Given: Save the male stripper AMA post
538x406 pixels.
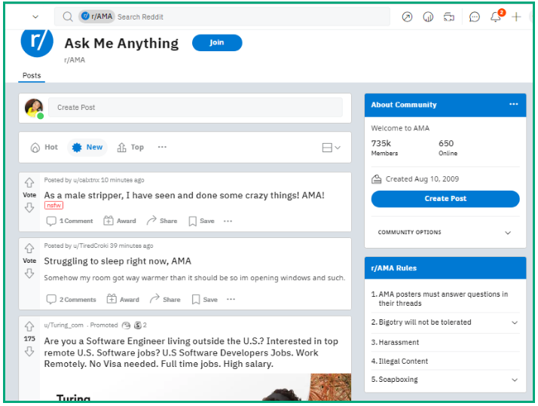Looking at the screenshot, I should tap(201, 221).
